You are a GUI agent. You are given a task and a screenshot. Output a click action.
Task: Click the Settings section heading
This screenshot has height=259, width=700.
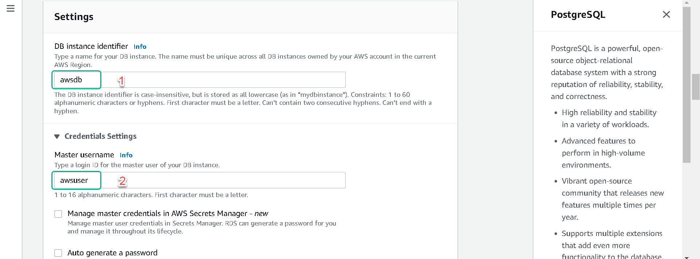point(74,17)
